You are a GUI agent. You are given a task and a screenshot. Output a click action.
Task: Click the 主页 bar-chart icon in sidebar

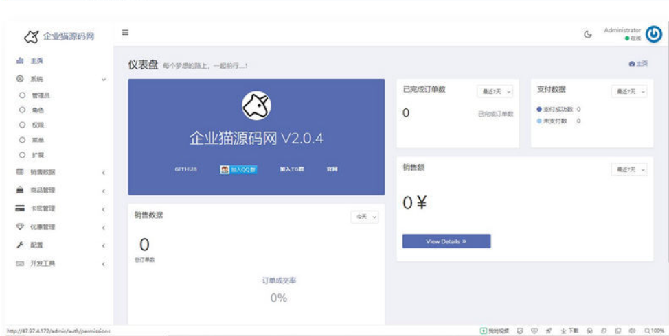[20, 60]
